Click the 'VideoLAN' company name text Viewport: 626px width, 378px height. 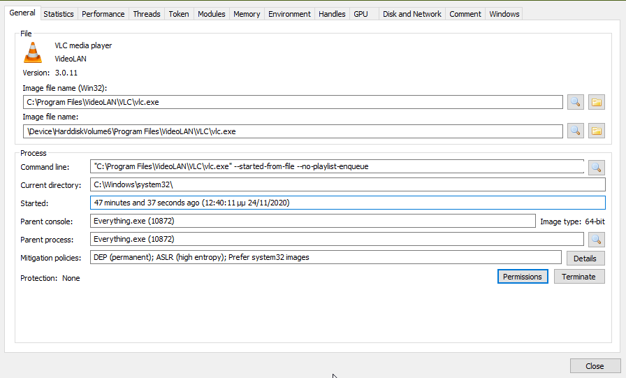click(x=71, y=59)
